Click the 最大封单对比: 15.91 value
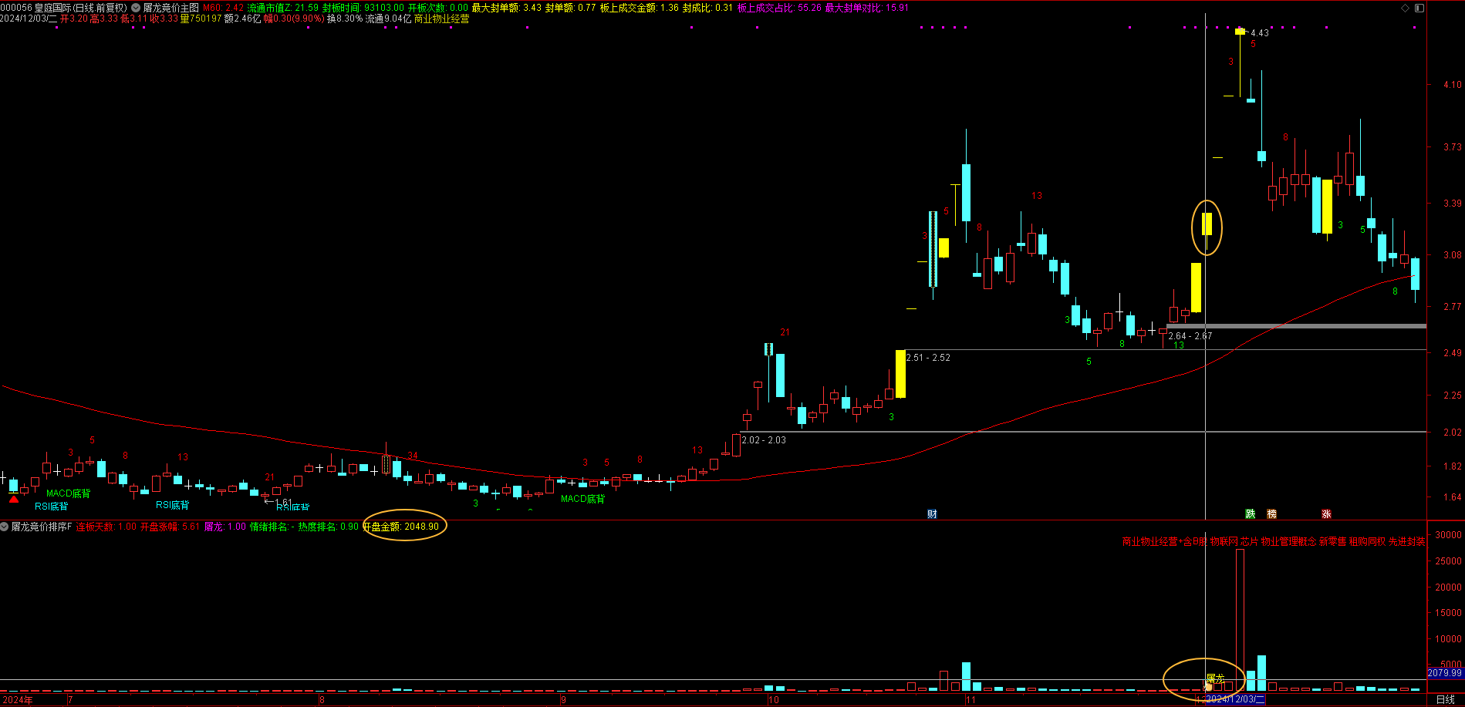Screen dimensions: 1465x707 [x=866, y=8]
